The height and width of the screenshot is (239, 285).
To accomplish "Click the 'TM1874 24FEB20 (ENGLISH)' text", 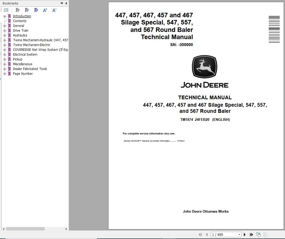I will pos(205,119).
